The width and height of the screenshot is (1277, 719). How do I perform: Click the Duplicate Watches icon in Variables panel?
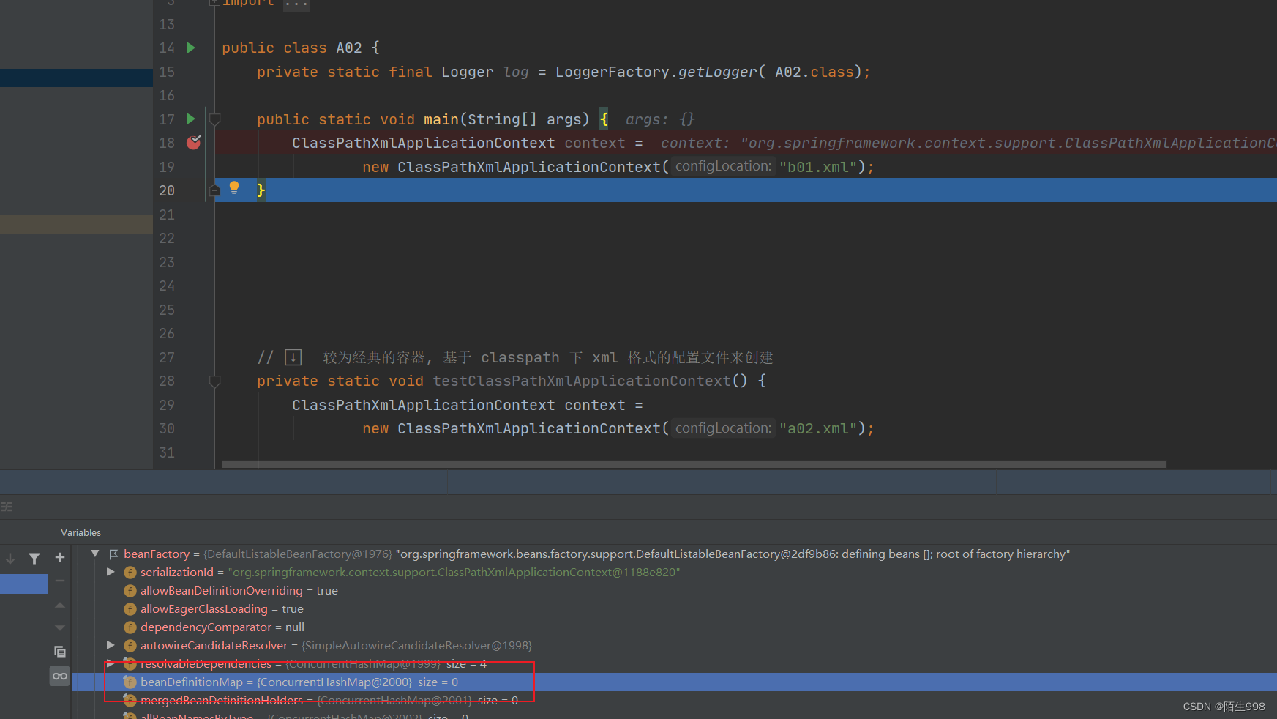(x=60, y=651)
